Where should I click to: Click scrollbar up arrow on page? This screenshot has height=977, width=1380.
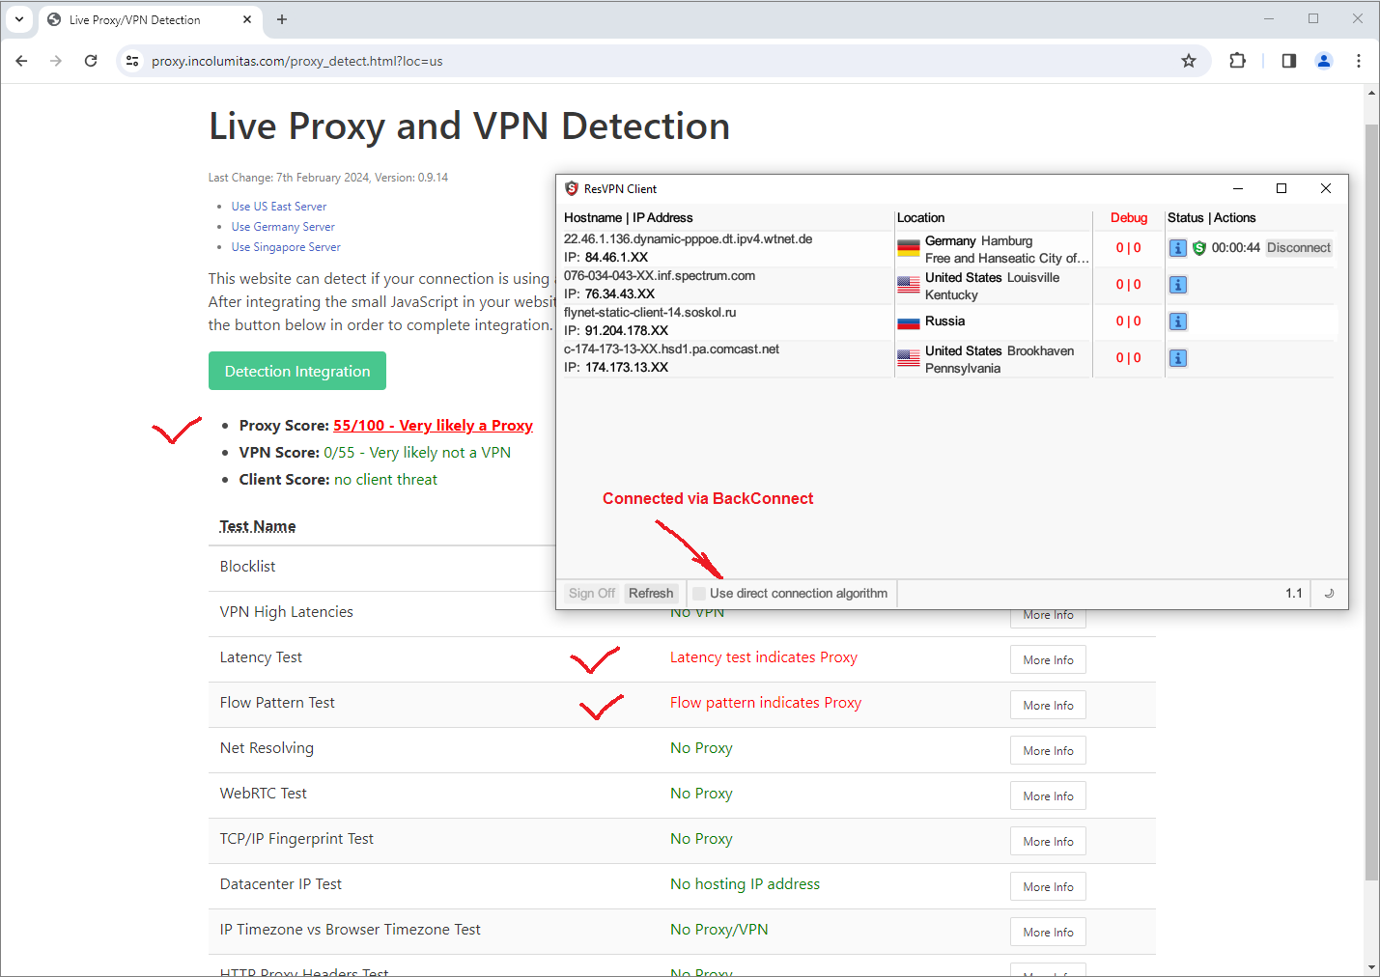click(1371, 94)
